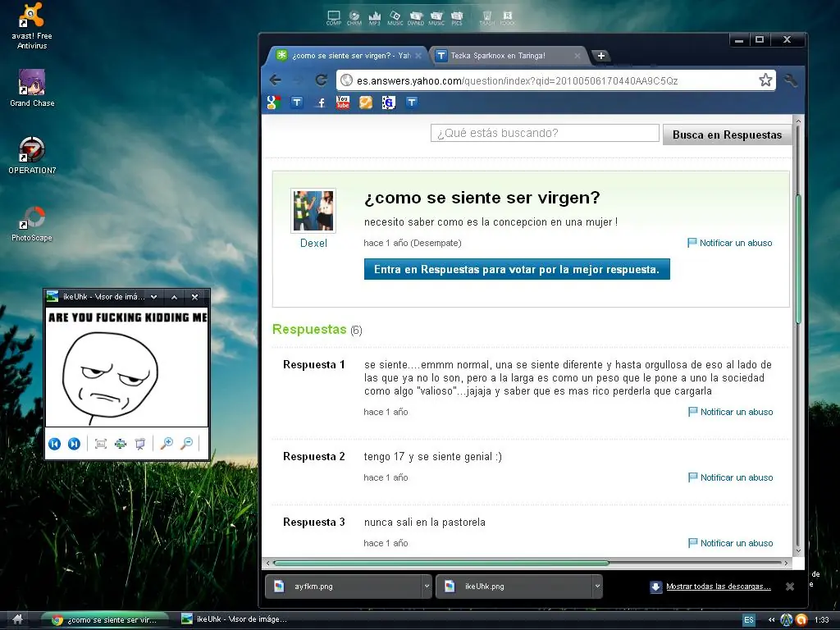Click the Dexel avatar thumbnail
The image size is (840, 630).
tap(313, 211)
